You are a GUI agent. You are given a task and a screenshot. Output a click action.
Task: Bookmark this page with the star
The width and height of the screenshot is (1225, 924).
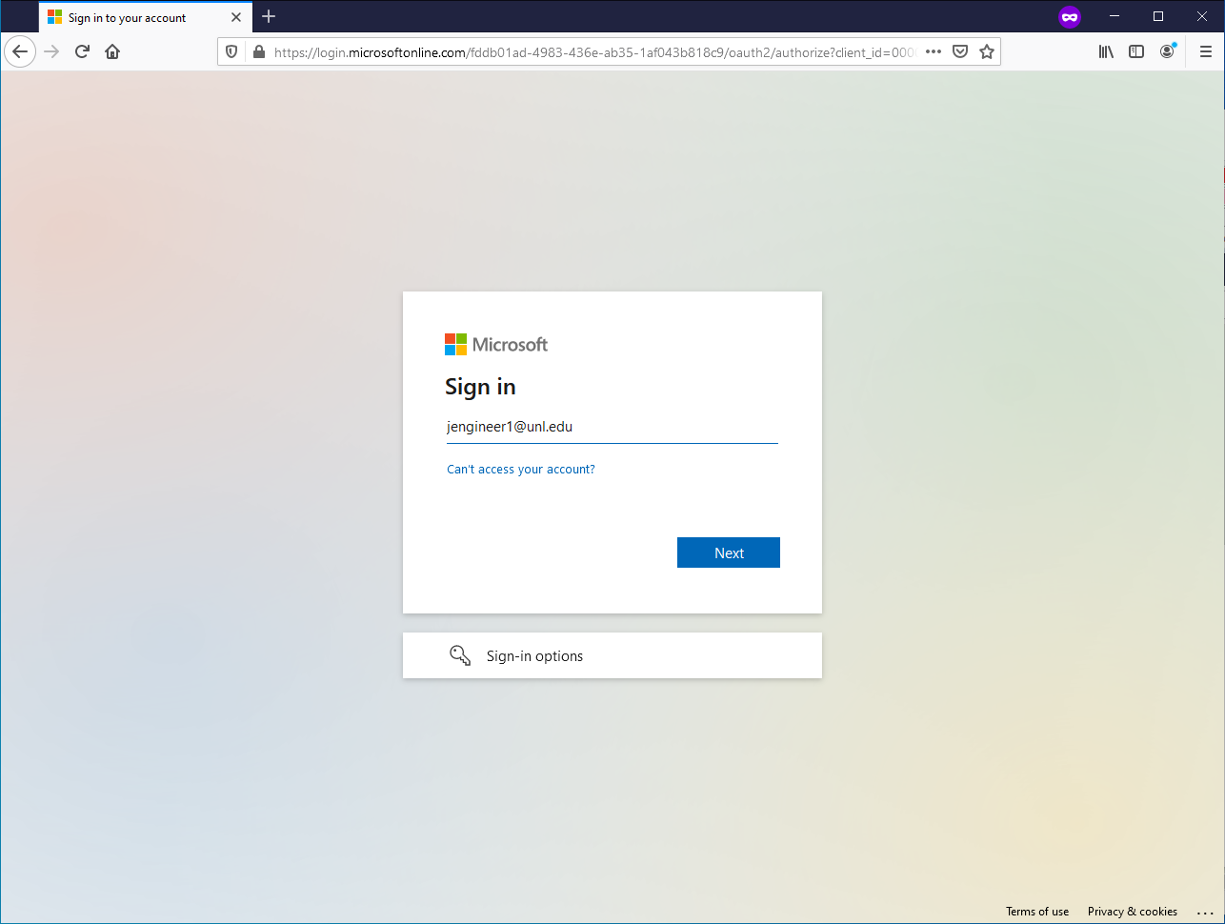(987, 52)
